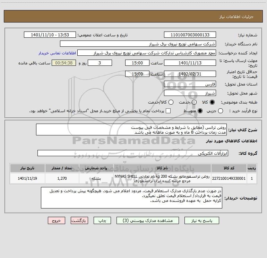
Task: Click response deadline time field 15:00
Action: coord(137,63)
